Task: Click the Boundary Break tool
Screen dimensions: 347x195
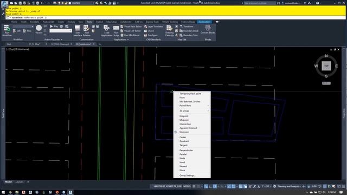Action: (189, 31)
